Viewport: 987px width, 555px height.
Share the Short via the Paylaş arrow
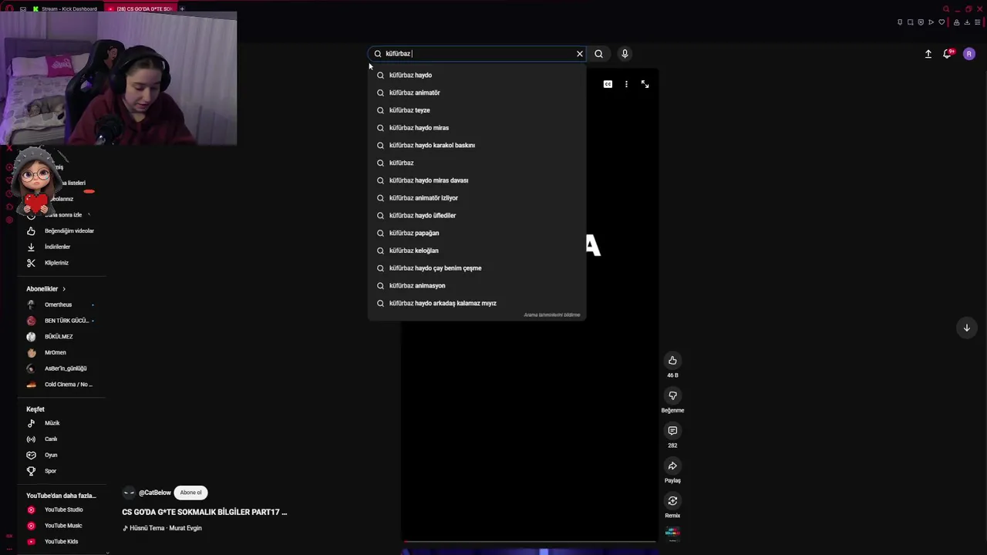672,466
